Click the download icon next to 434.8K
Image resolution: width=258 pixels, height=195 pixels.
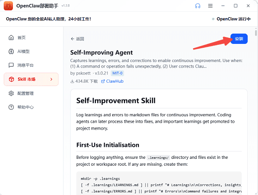[72, 81]
